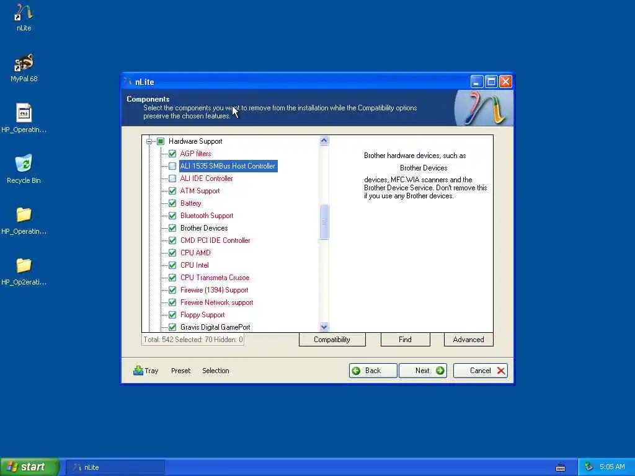Toggle the Bluetooth Support checkbox

coord(172,216)
